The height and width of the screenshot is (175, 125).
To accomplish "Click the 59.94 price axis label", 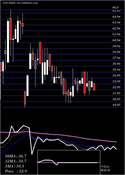I will [x=116, y=46].
